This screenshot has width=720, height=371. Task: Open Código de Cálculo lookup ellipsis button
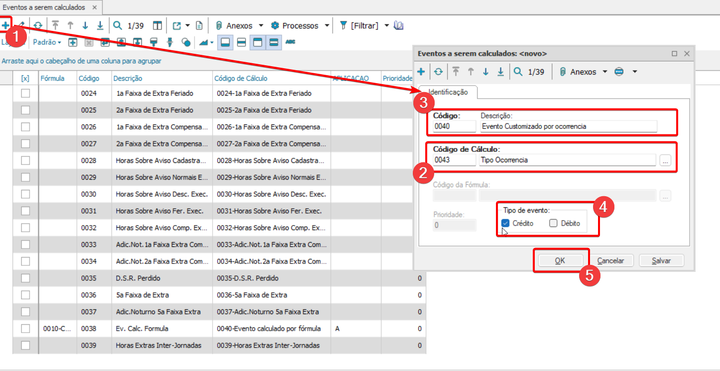pos(665,160)
